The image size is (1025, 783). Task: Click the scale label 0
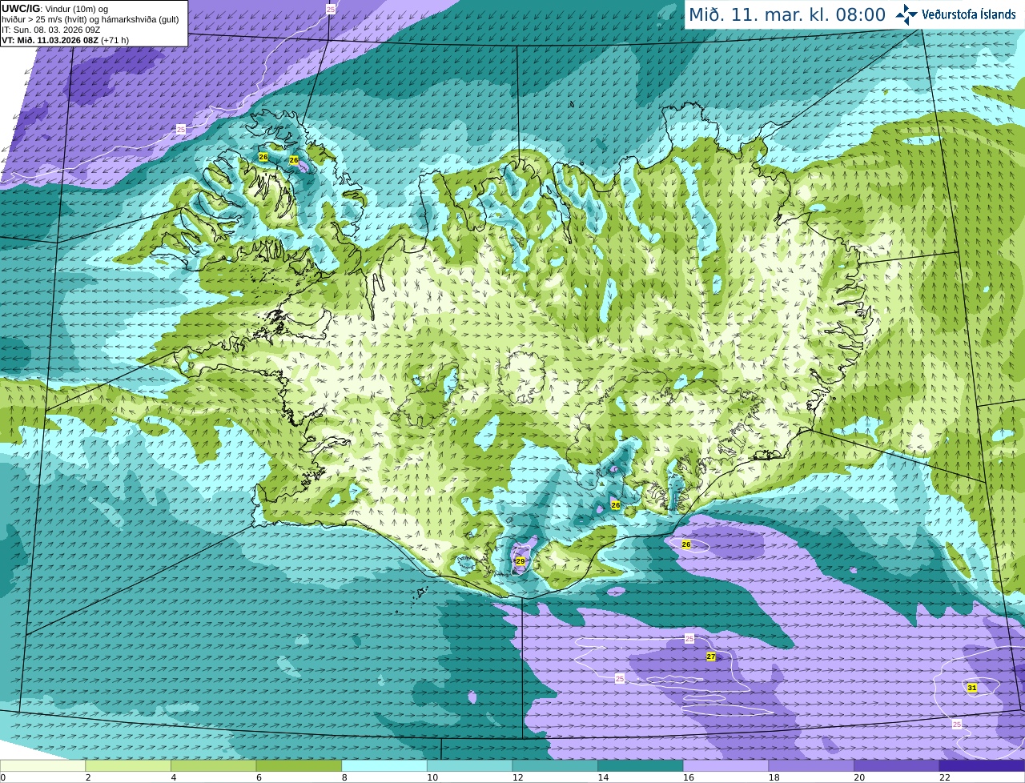(2, 777)
